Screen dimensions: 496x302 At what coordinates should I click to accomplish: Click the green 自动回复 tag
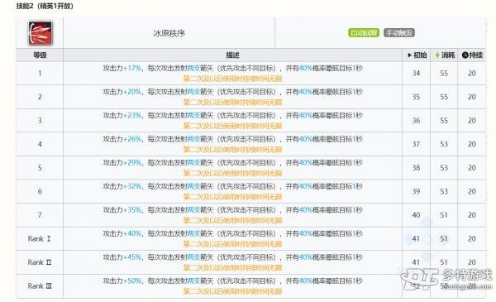pyautogui.click(x=364, y=32)
